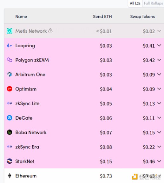The image size is (164, 183).
Task: Click the blue DeGate logo icon
Action: (10, 118)
